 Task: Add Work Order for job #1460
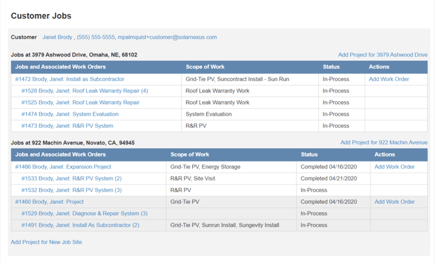tap(395, 202)
